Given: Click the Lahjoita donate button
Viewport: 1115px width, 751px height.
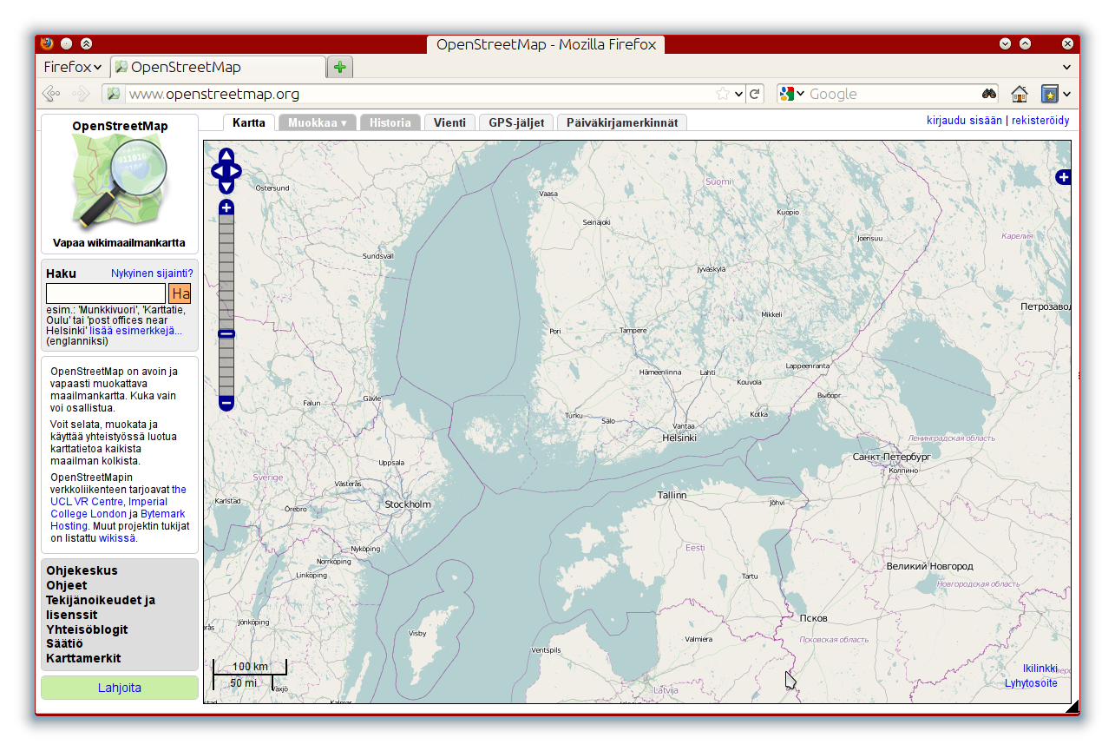Looking at the screenshot, I should point(120,688).
